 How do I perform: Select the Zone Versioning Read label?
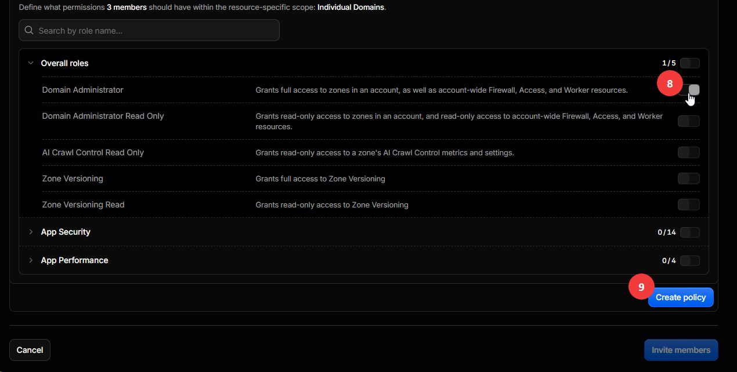coord(83,205)
